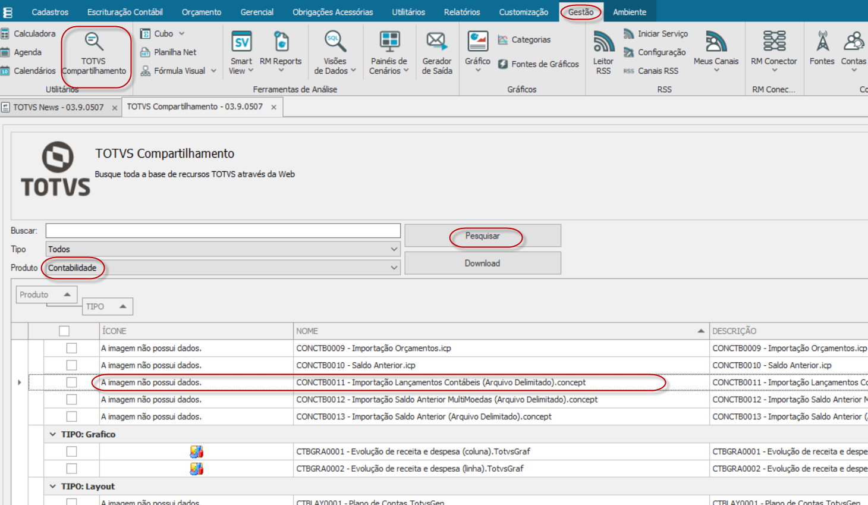Check the CONCTB0012 Saldo Anterior MultiMoedas row
This screenshot has width=868, height=505.
71,400
